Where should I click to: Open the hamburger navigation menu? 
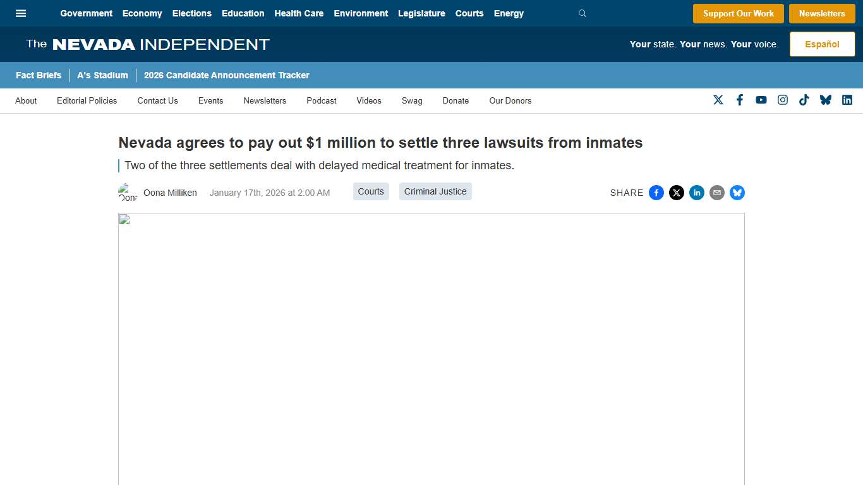click(21, 13)
